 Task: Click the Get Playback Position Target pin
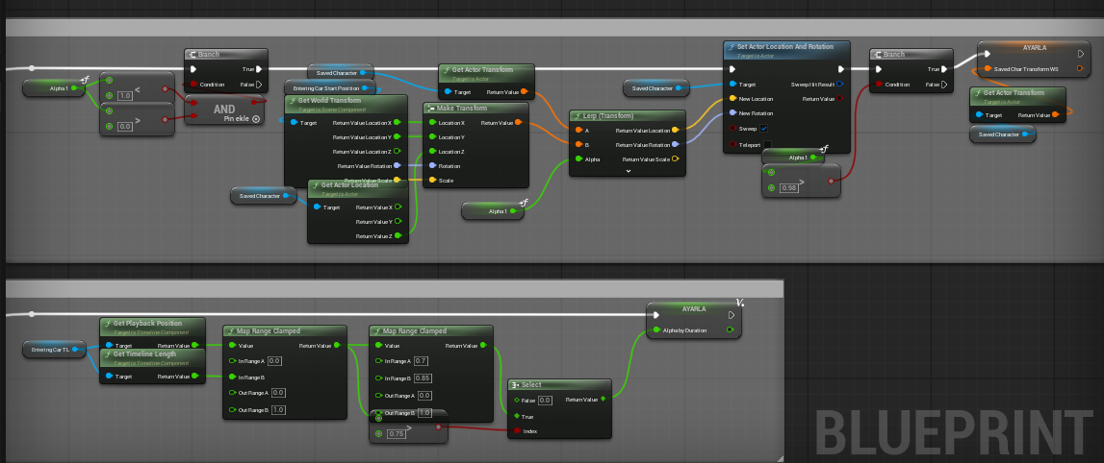[x=109, y=346]
